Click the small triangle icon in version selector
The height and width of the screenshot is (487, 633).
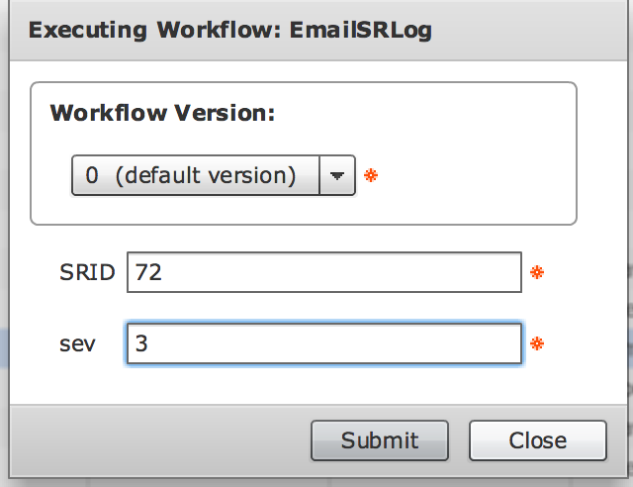[x=337, y=176]
